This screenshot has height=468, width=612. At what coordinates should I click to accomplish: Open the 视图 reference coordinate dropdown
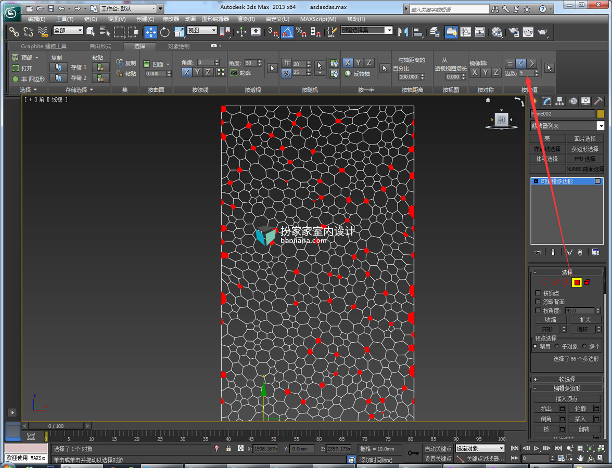pos(202,30)
